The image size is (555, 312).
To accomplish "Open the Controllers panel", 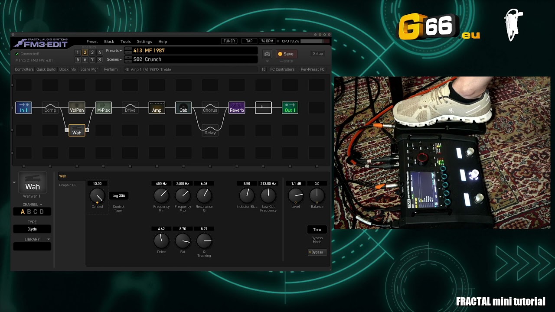I will point(24,69).
